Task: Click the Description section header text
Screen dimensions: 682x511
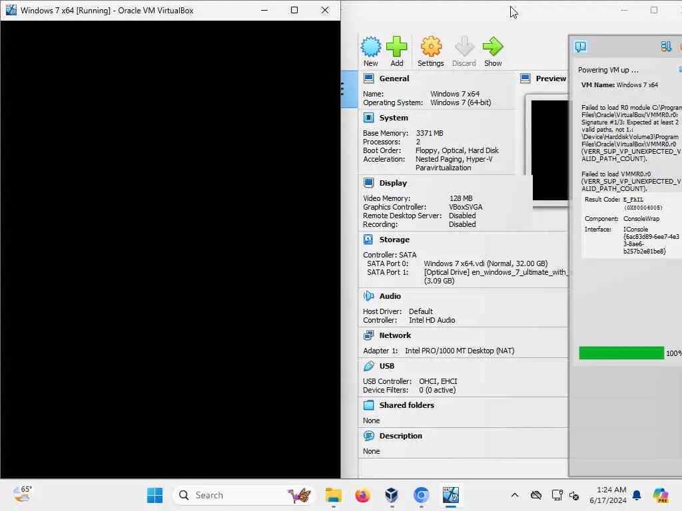Action: [x=400, y=436]
